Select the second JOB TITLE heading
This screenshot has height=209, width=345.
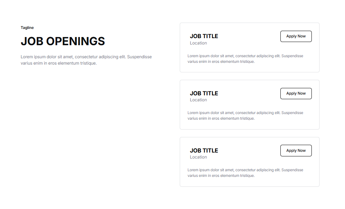coord(204,93)
